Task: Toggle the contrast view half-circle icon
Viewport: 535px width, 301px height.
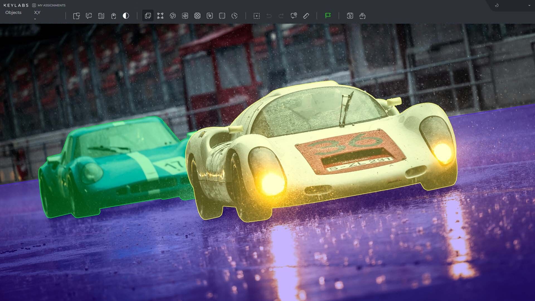Action: pyautogui.click(x=126, y=16)
